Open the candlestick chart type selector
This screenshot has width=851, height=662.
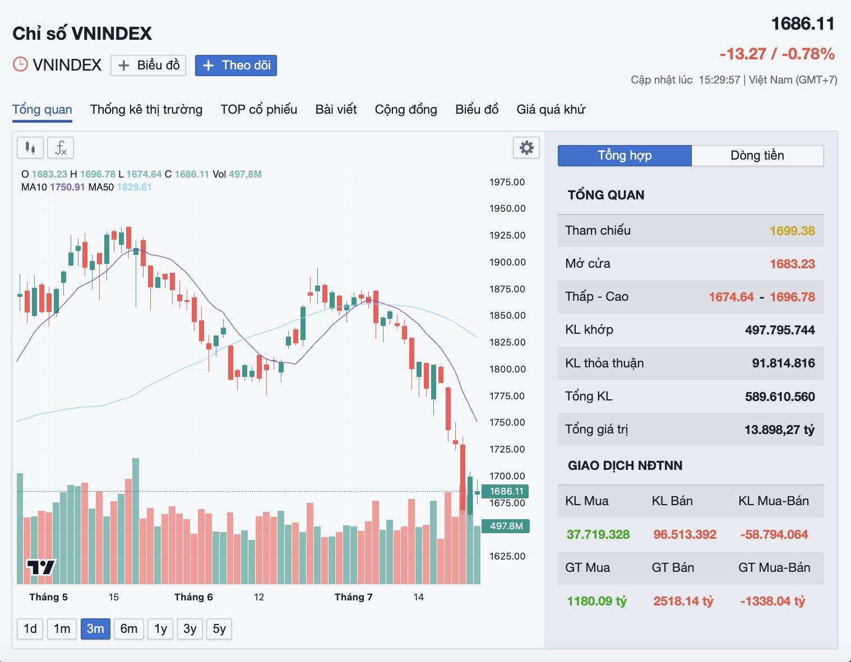30,148
